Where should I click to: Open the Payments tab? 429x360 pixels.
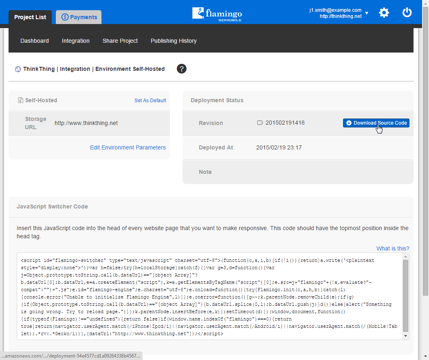pos(79,17)
